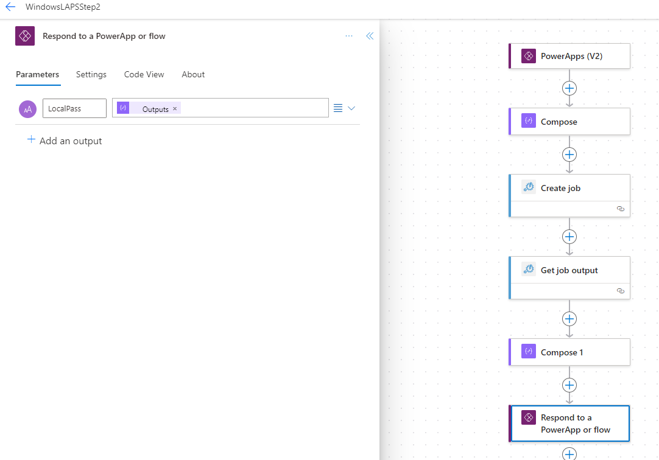Click the purple Compose action icon
Screen dimensions: 659x460
point(528,120)
